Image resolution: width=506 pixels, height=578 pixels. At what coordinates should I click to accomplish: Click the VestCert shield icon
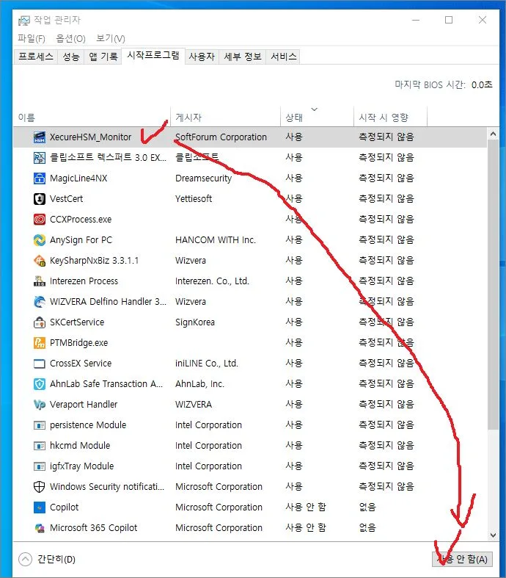coord(40,199)
